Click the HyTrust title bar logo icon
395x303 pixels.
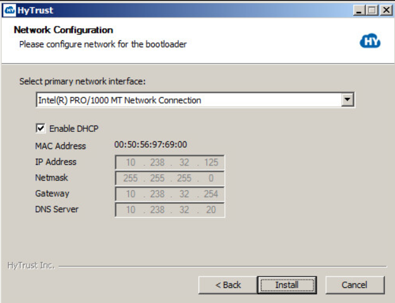(9, 10)
